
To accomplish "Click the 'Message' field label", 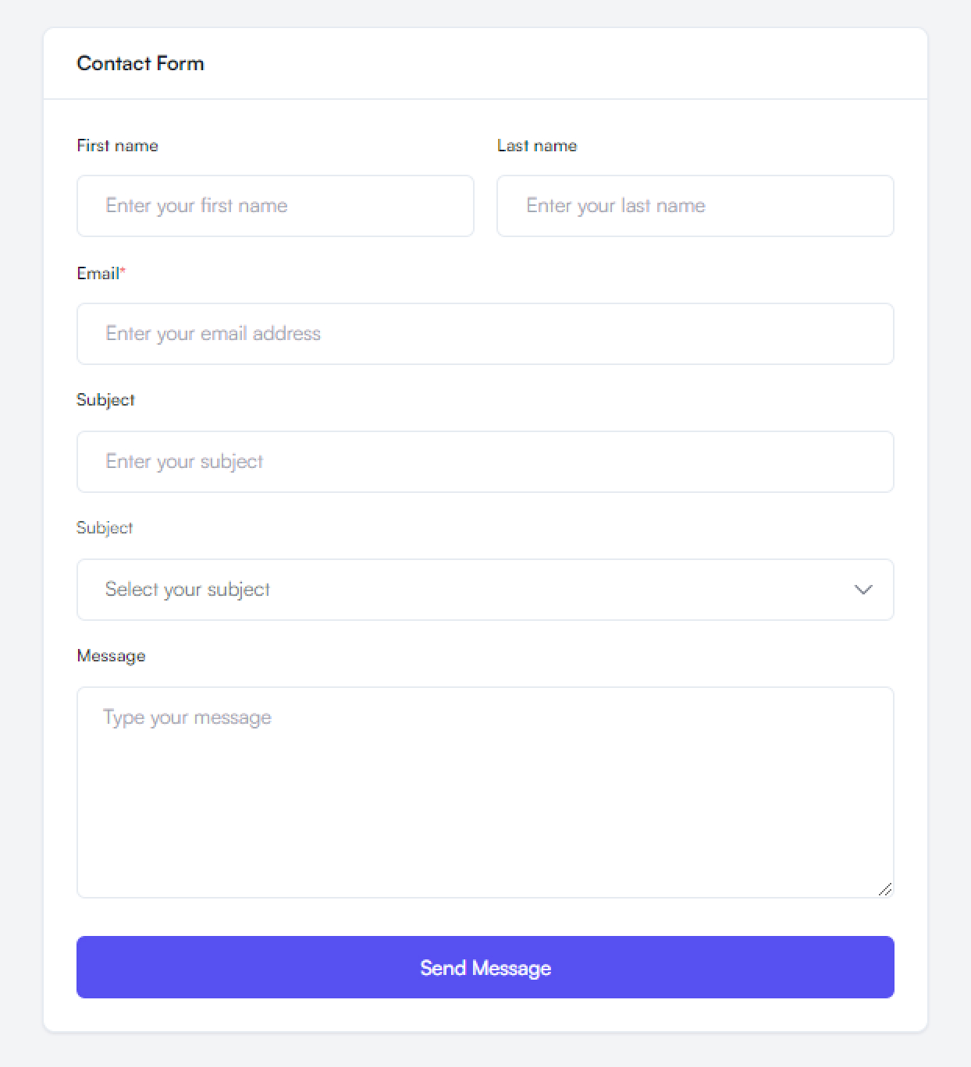I will coord(111,656).
